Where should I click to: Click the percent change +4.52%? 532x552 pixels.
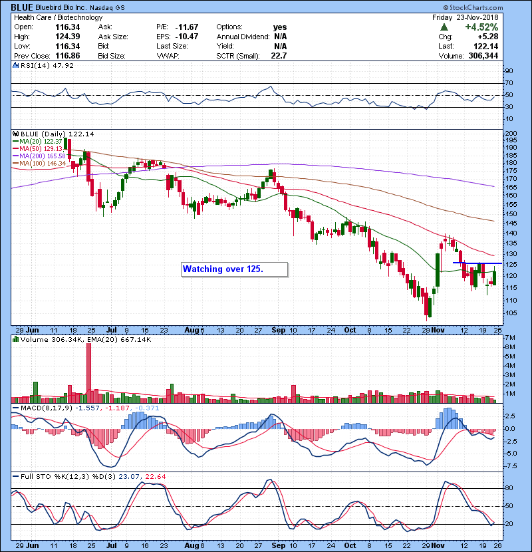[481, 27]
